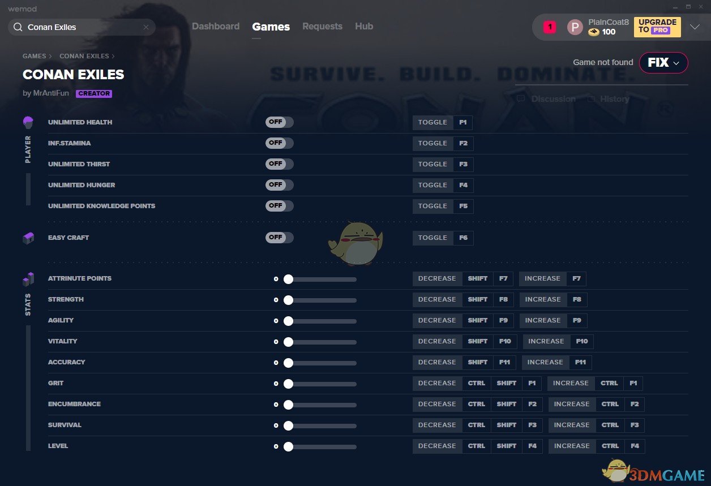Focus the game search input field
Image resolution: width=711 pixels, height=486 pixels.
pyautogui.click(x=82, y=27)
